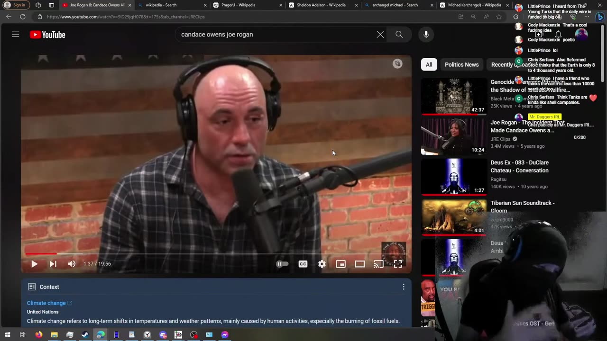Switch to Sheldon Adelson - Wikipedia tab

pos(322,5)
